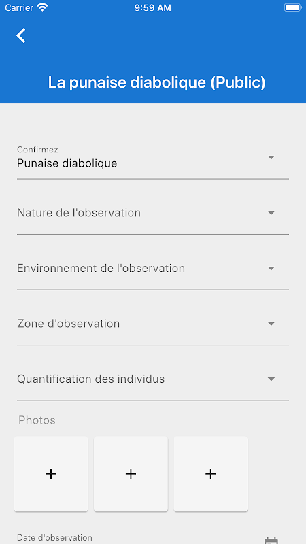Tap the La punaise diabolique (Public) title
Image resolution: width=306 pixels, height=544 pixels.
pyautogui.click(x=156, y=82)
